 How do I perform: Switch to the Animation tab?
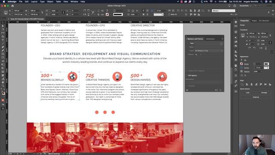coord(210,39)
